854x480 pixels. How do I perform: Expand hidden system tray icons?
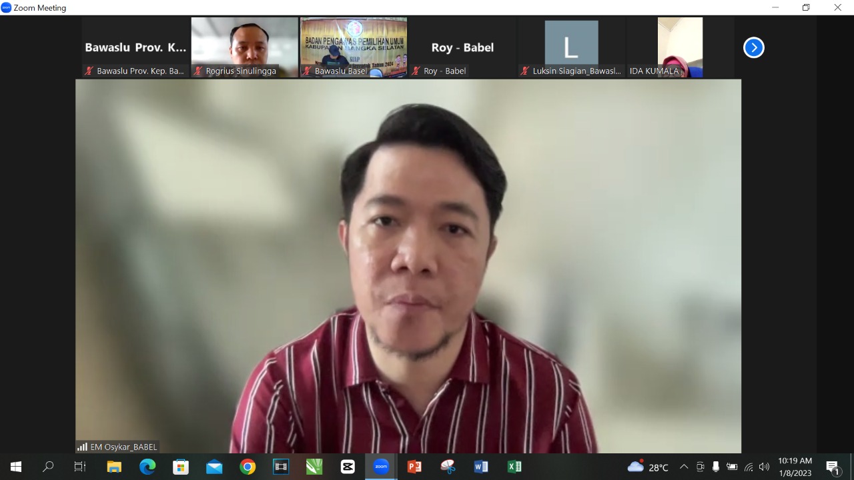click(684, 467)
